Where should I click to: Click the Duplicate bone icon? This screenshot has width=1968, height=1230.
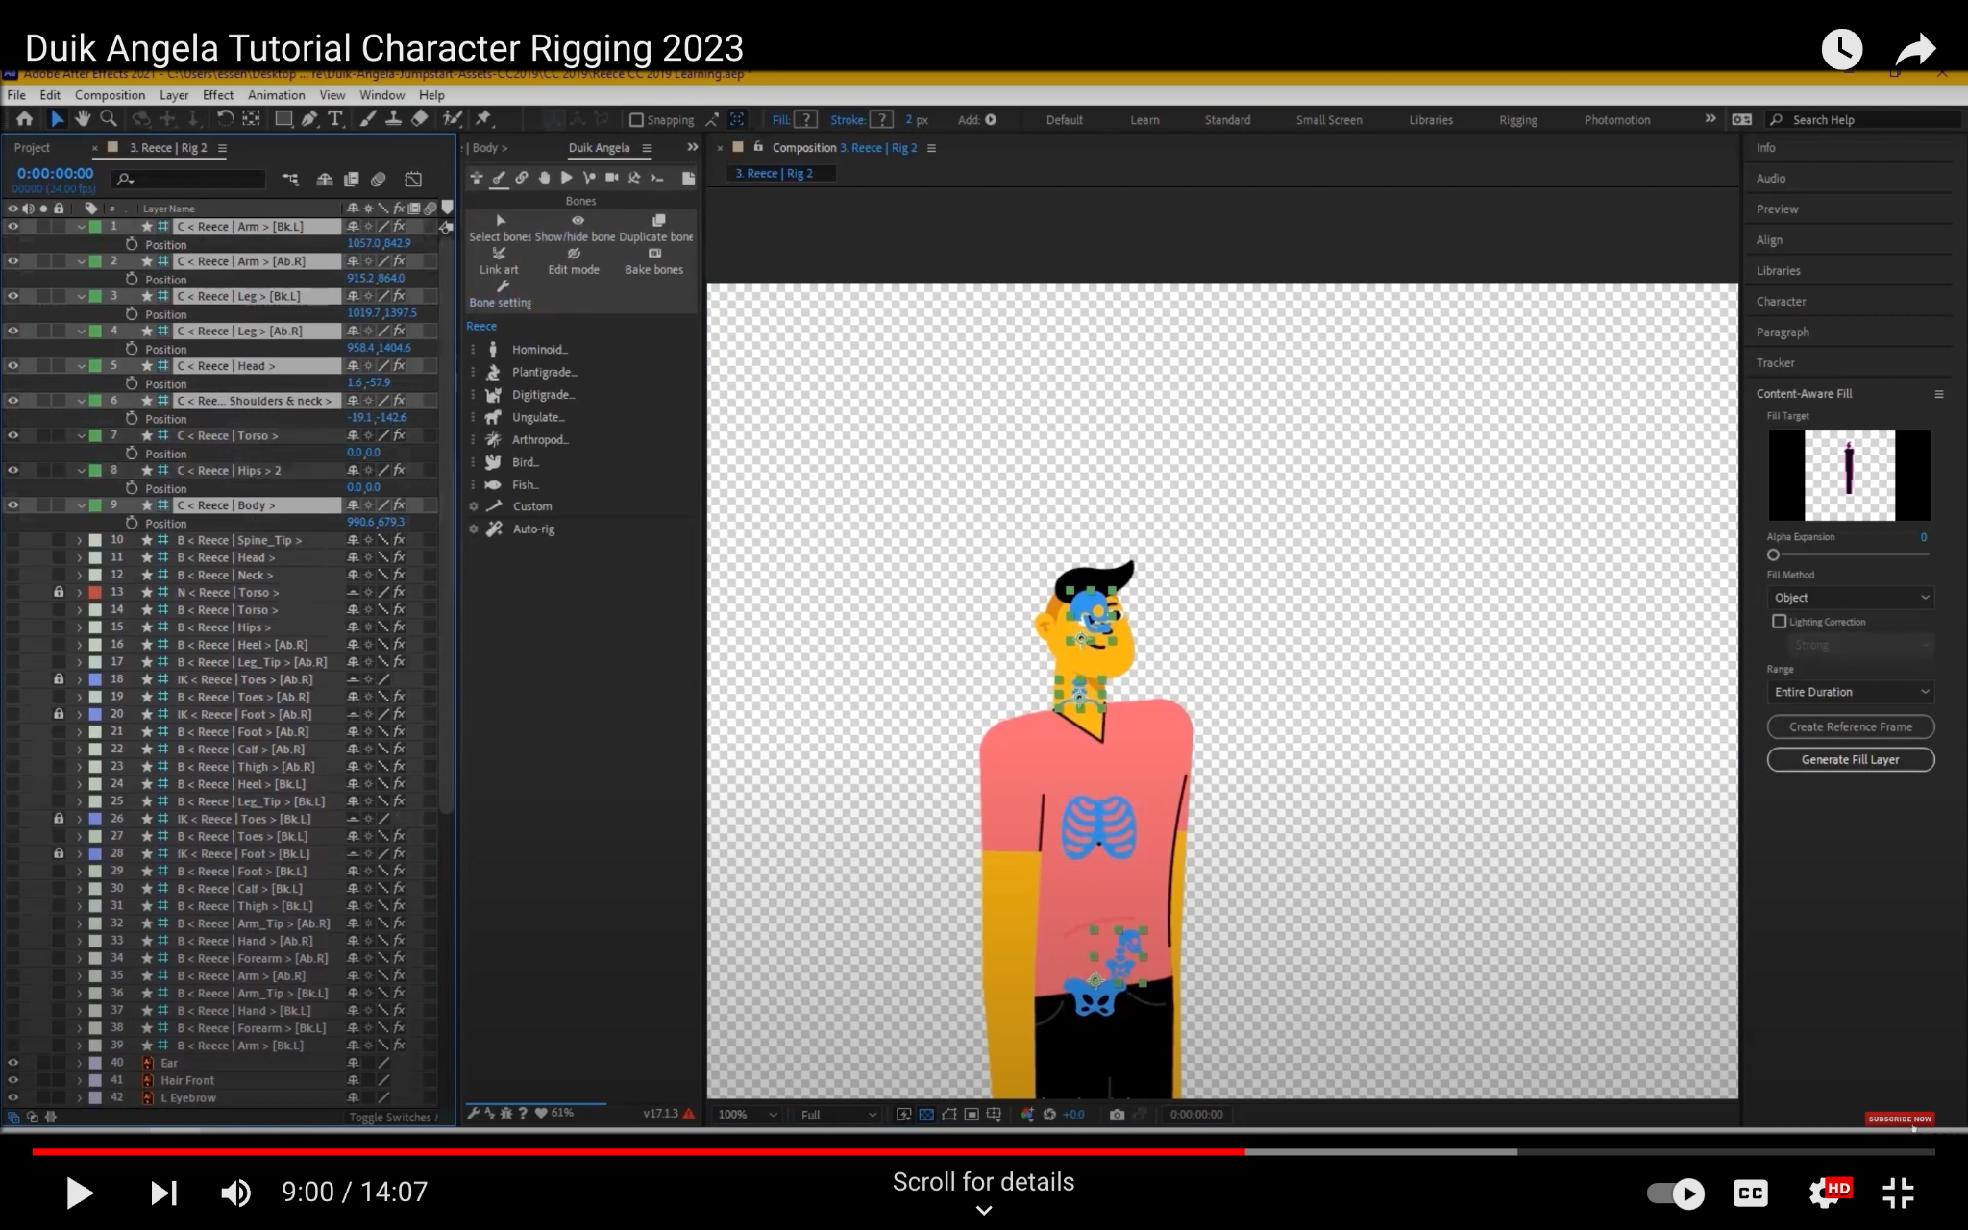(x=658, y=221)
